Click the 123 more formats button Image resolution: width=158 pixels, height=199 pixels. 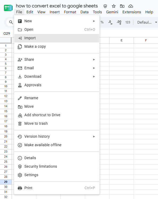(x=128, y=22)
